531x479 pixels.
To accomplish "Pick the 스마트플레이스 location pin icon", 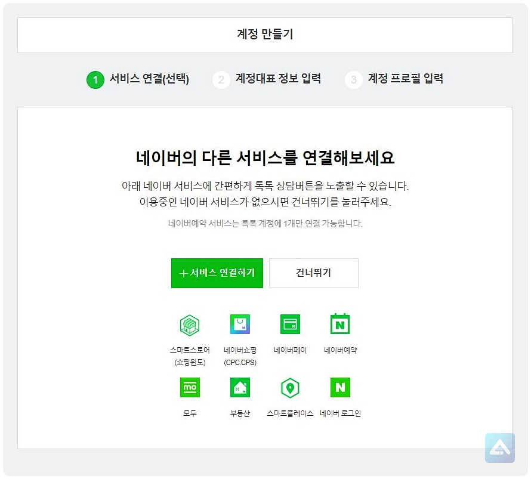I will tap(290, 388).
